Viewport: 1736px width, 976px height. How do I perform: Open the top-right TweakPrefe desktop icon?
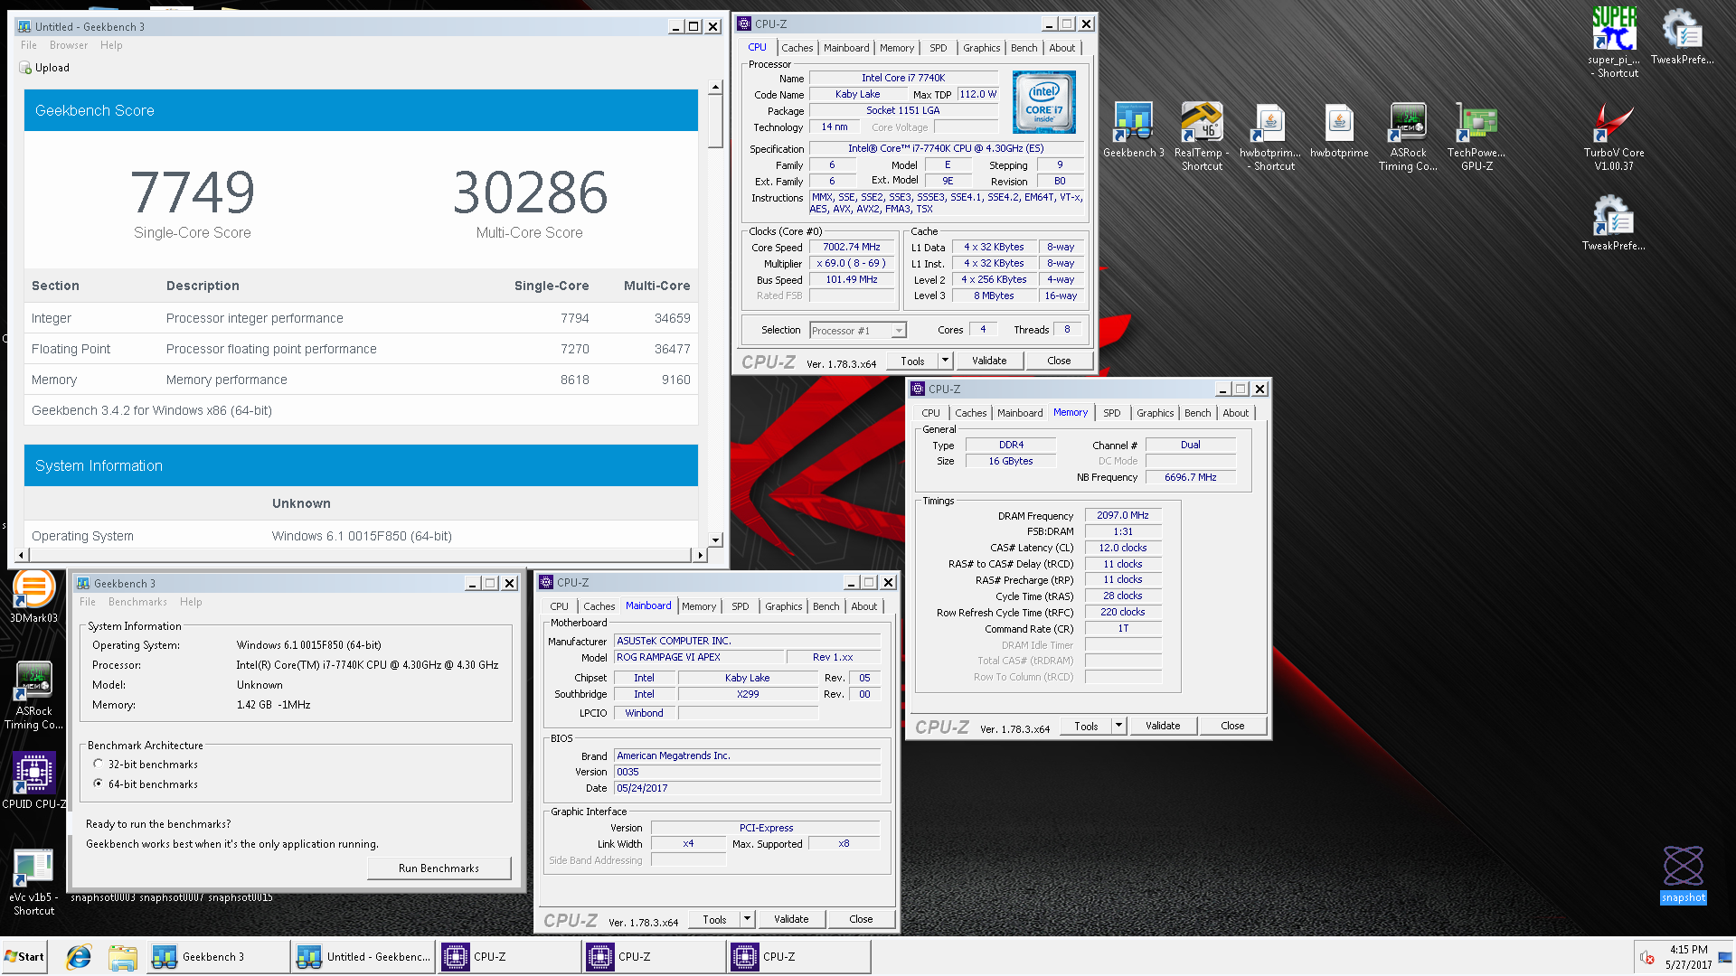tap(1682, 36)
